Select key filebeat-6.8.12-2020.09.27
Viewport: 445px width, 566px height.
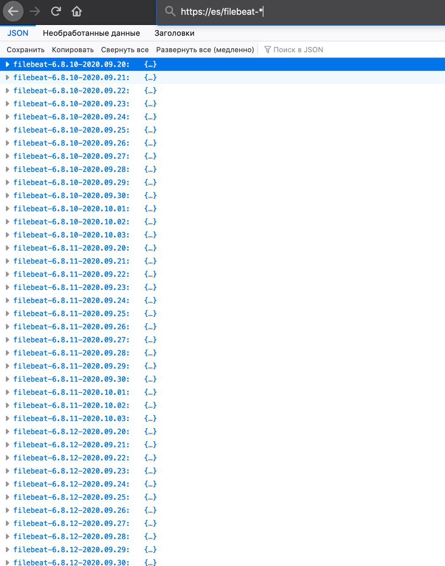click(x=72, y=524)
